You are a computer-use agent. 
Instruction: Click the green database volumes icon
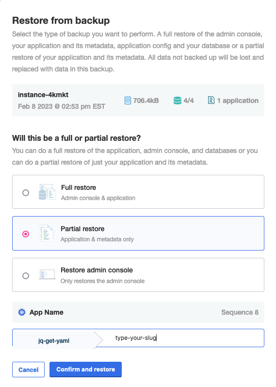click(x=178, y=101)
